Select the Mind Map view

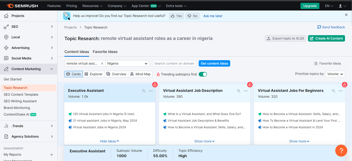pyautogui.click(x=140, y=74)
